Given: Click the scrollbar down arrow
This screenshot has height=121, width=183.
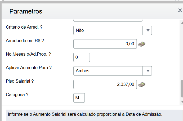Looking at the screenshot, I should point(182,102).
